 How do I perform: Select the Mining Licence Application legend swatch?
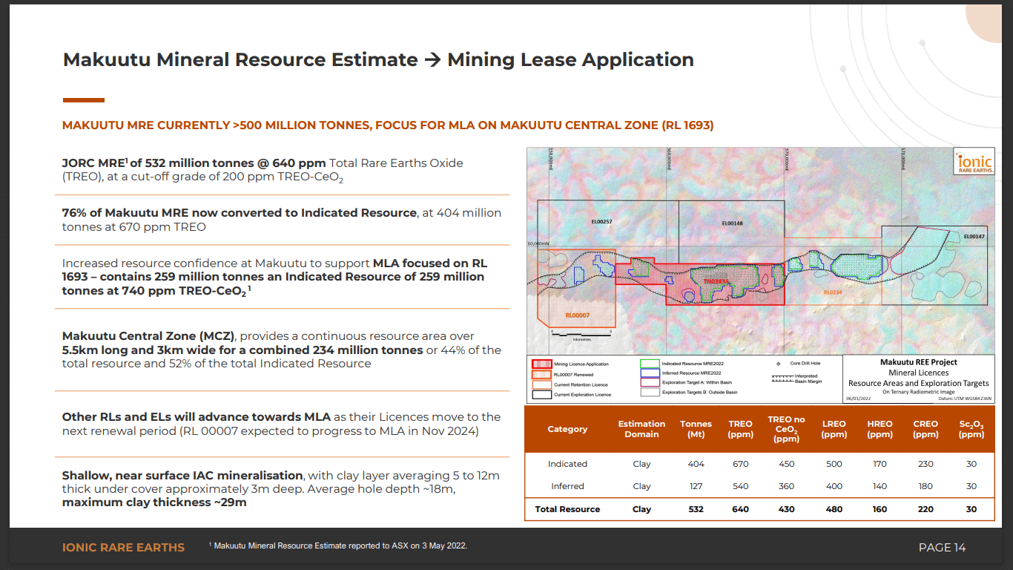(541, 364)
